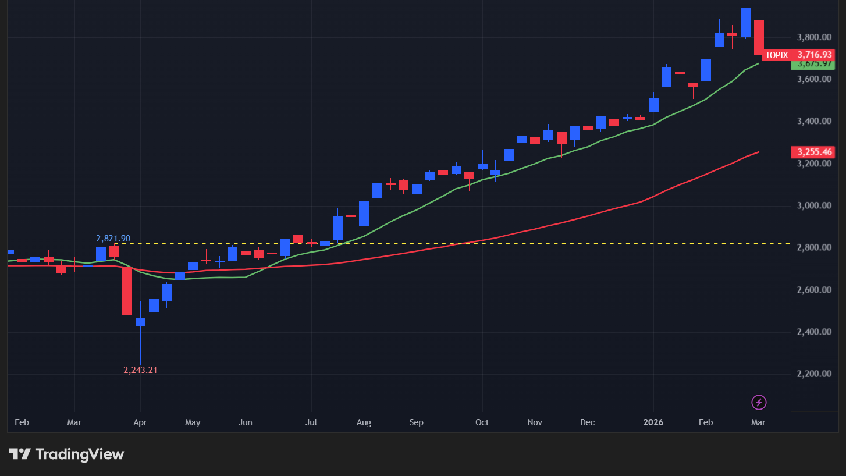Select the red 3,255.46 indicator value tag
Screen dimensions: 846x476
click(x=814, y=152)
